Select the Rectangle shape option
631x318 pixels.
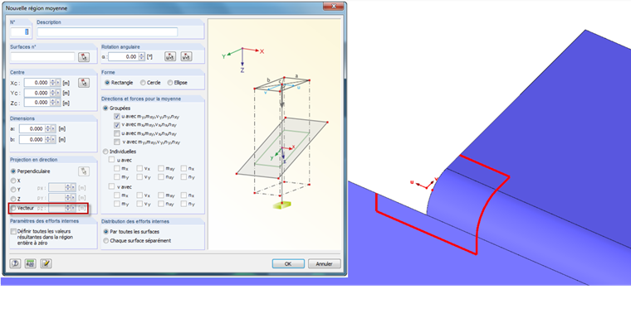coord(107,83)
